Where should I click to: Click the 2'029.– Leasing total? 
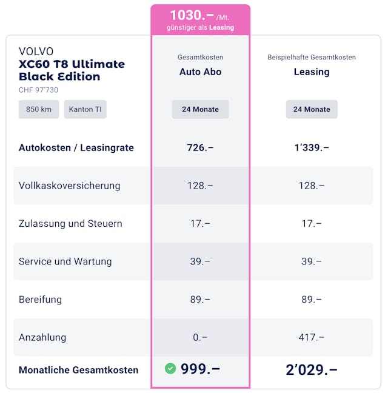click(x=312, y=369)
